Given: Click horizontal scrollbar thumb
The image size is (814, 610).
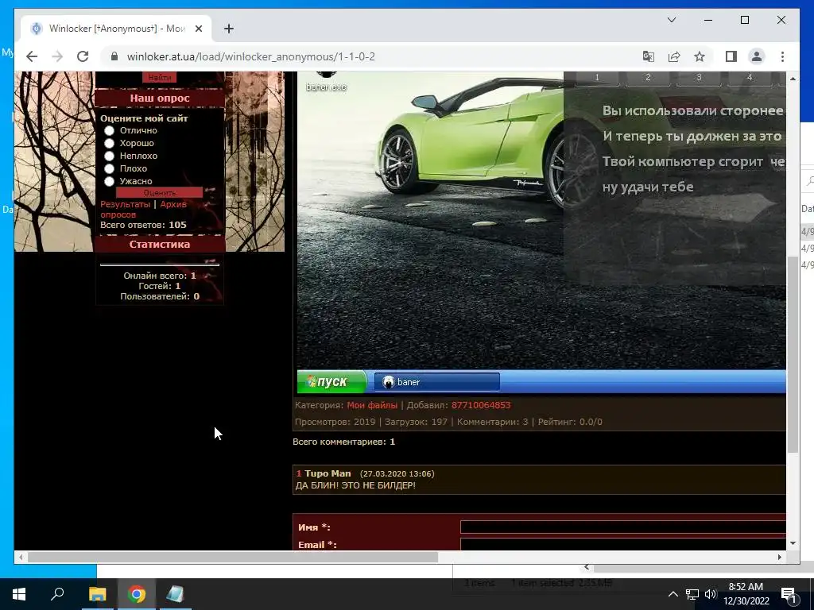Looking at the screenshot, I should [x=233, y=557].
